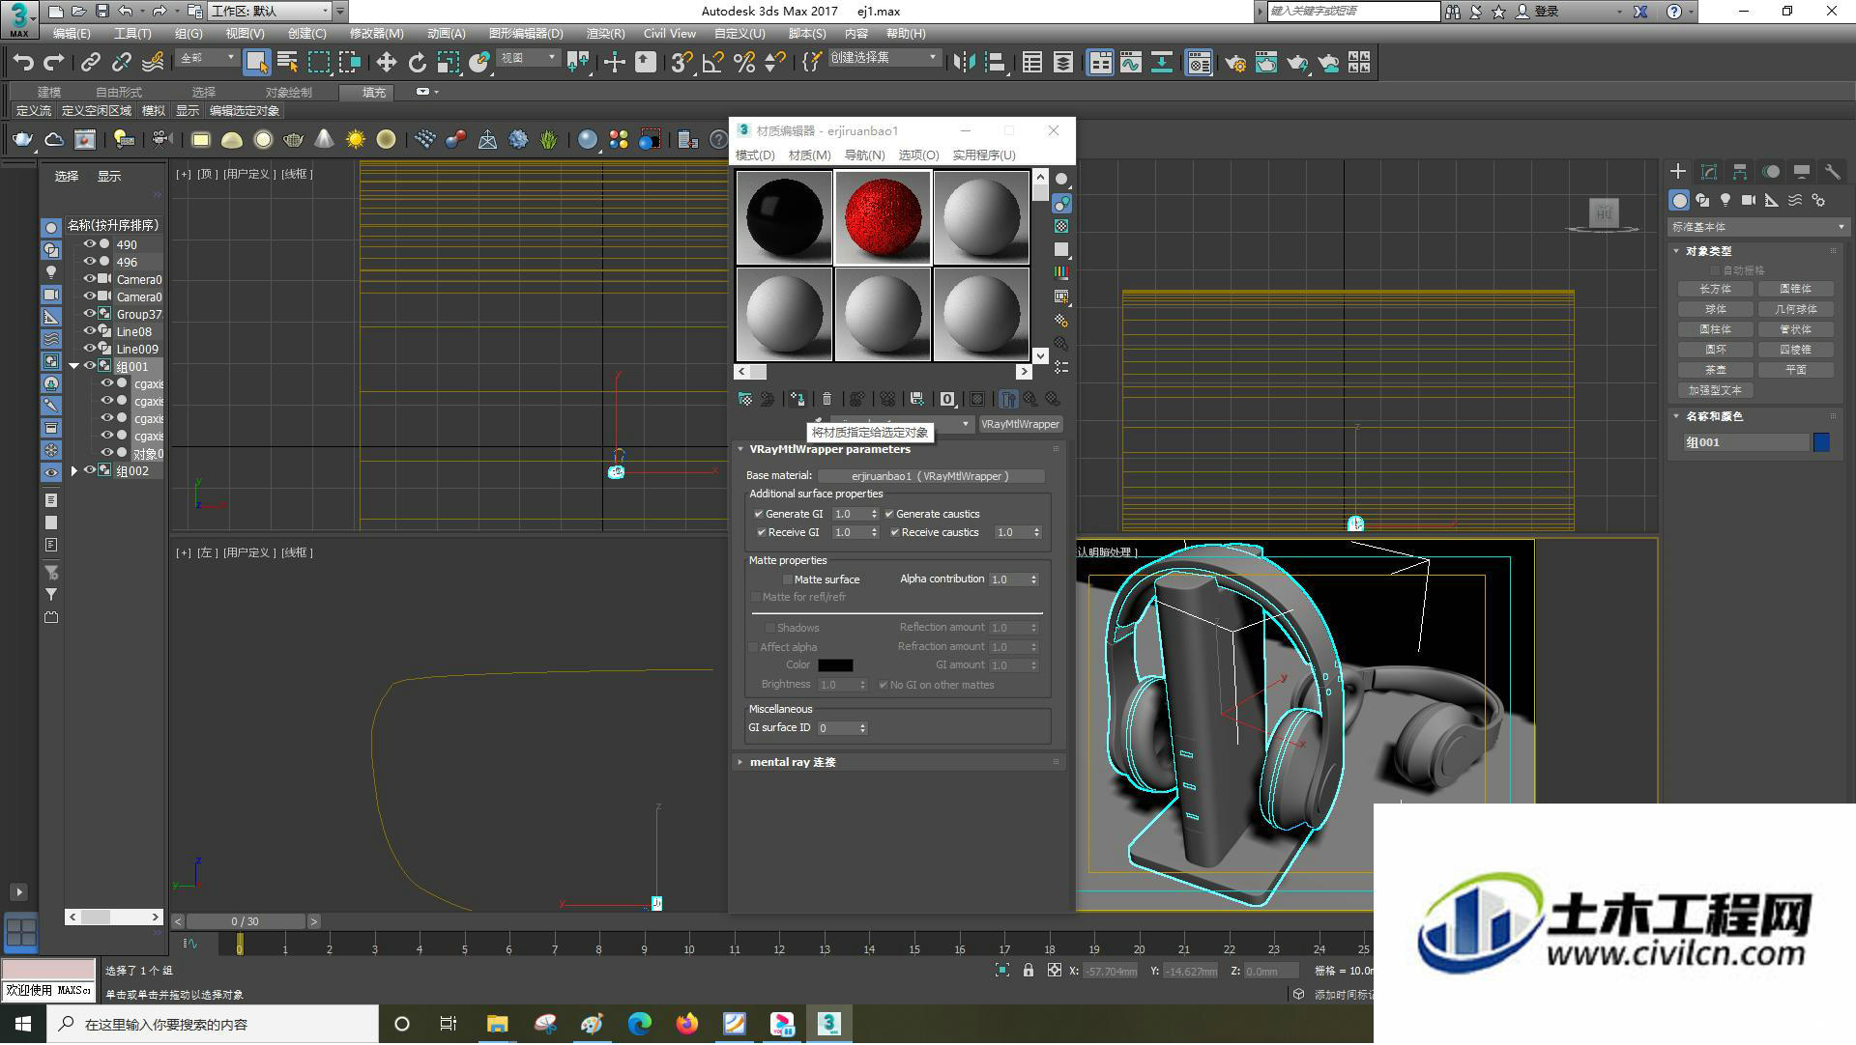
Task: Open the Modify panel tab
Action: (1709, 172)
